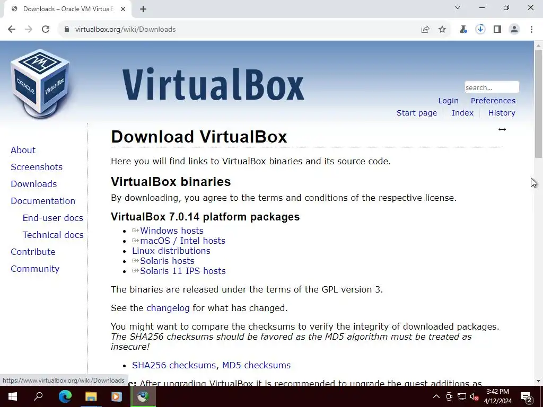Click the VirtualBox cube logo

(x=40, y=84)
